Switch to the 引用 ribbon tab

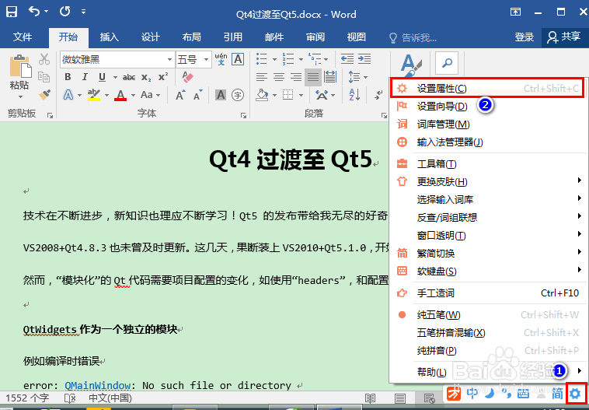pos(233,37)
